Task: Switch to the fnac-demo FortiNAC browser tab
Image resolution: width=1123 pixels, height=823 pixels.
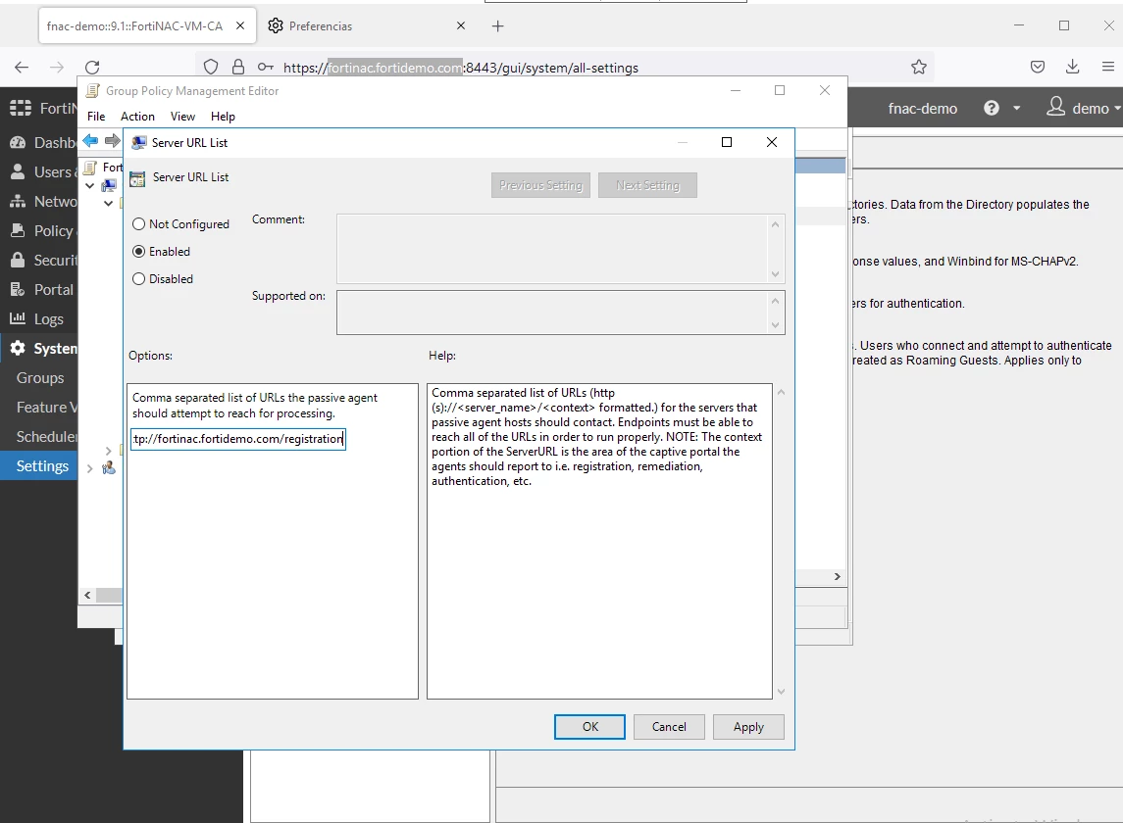Action: (x=134, y=25)
